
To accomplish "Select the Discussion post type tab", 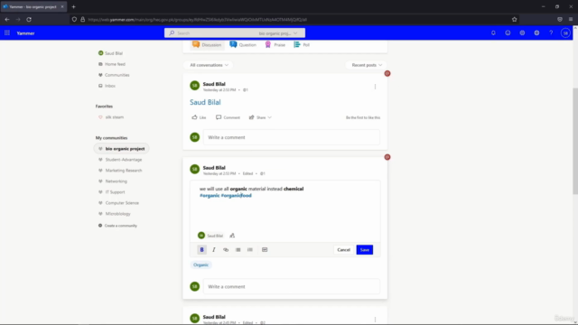I will (x=207, y=45).
